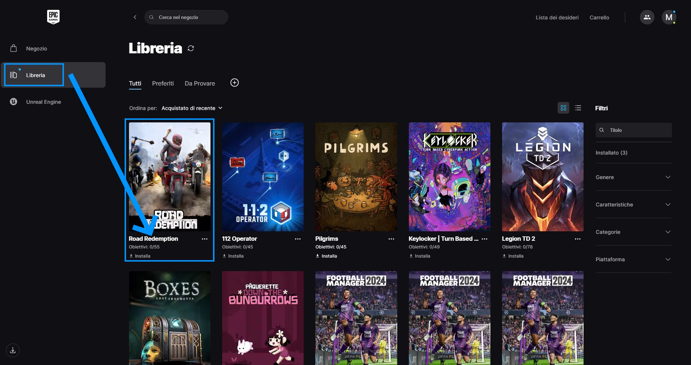
Task: Install Road Redemption
Action: point(140,256)
